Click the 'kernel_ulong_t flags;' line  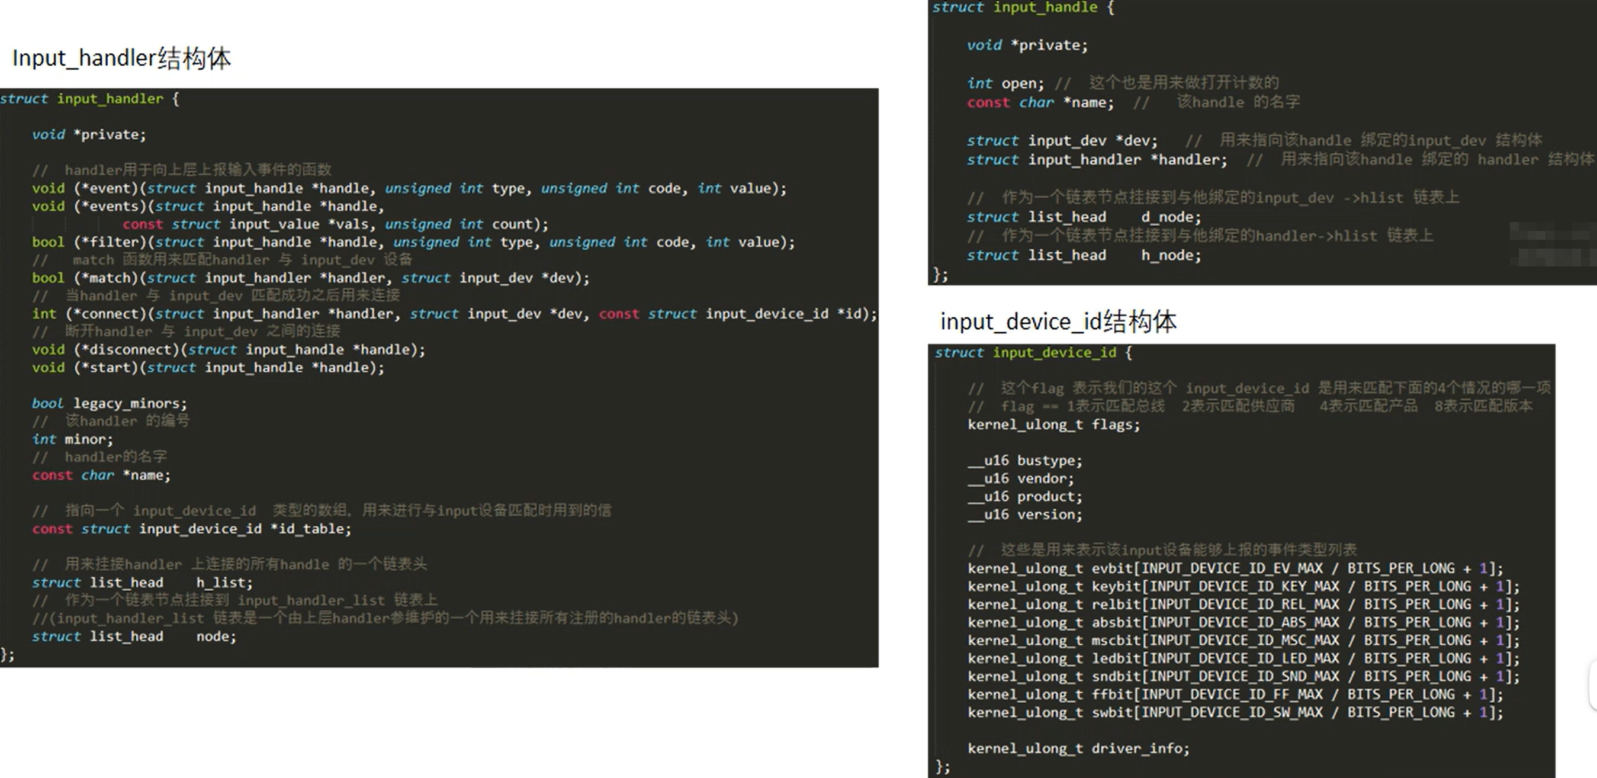(x=1053, y=425)
